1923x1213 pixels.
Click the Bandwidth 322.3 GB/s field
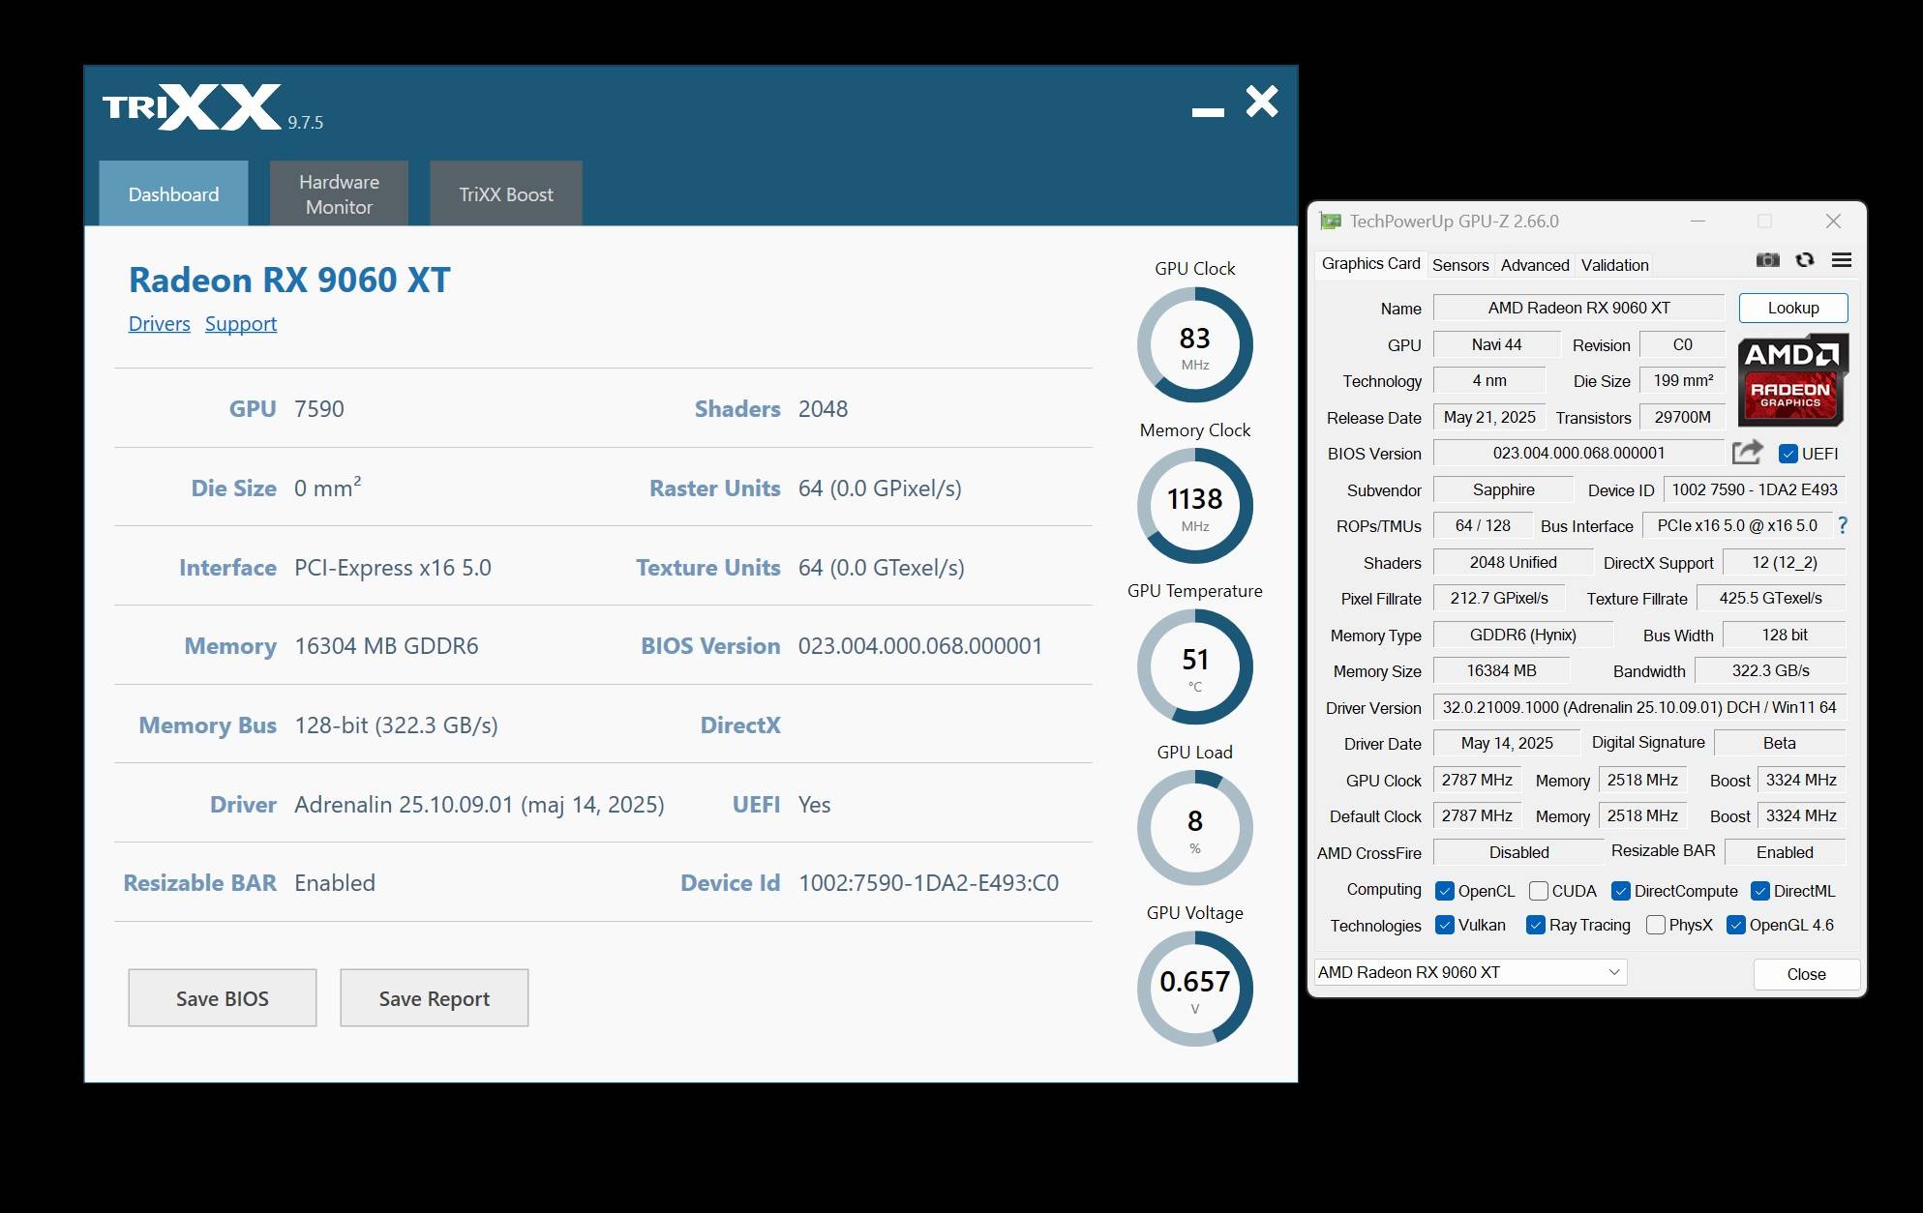(x=1770, y=670)
